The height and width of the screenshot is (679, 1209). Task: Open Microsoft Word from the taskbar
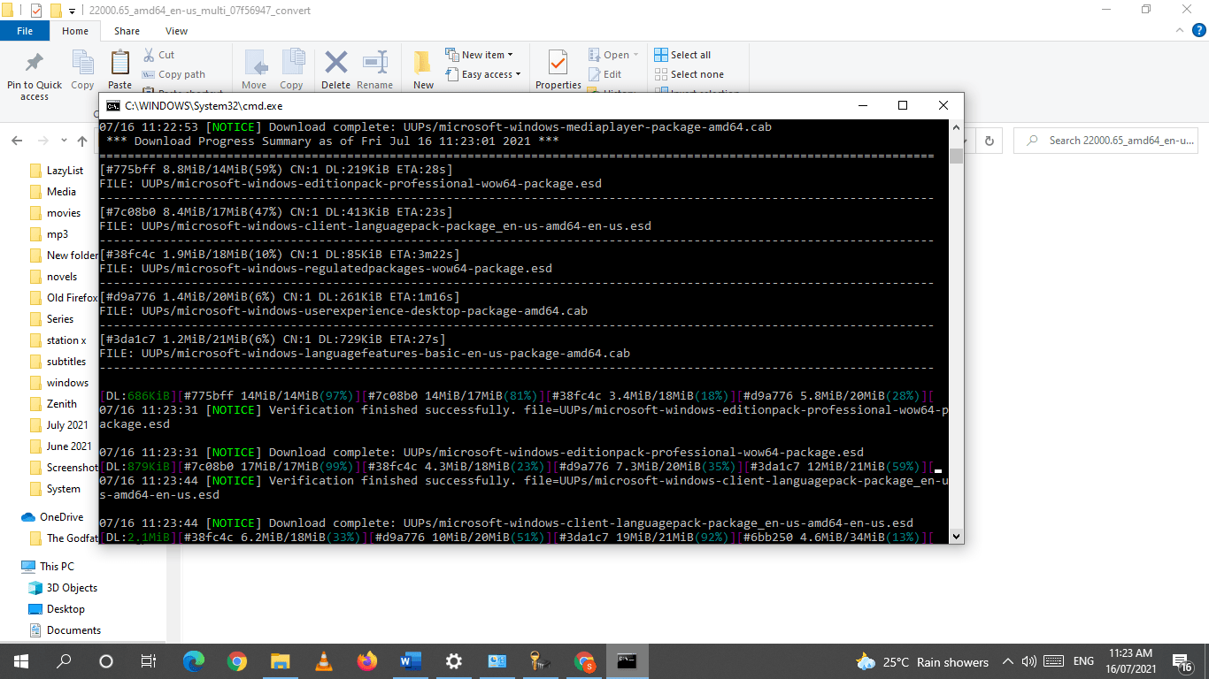pyautogui.click(x=411, y=661)
